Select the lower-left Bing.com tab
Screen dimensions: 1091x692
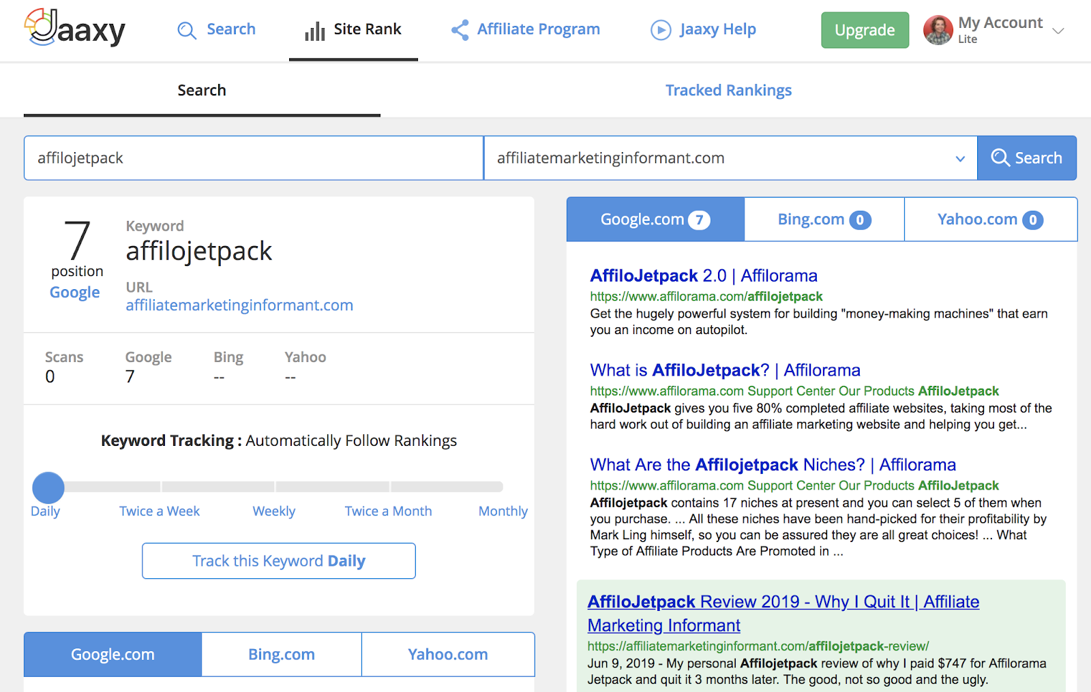pyautogui.click(x=282, y=655)
